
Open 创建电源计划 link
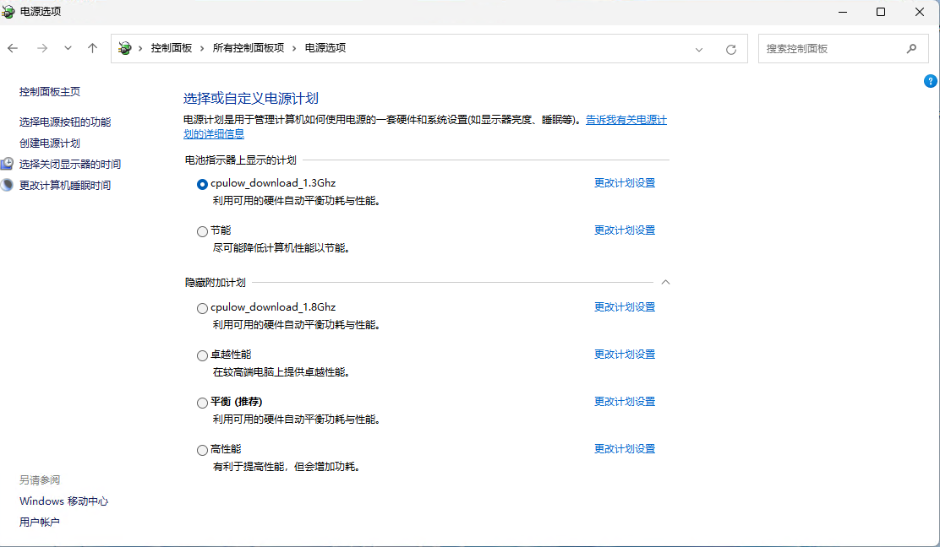tap(50, 143)
